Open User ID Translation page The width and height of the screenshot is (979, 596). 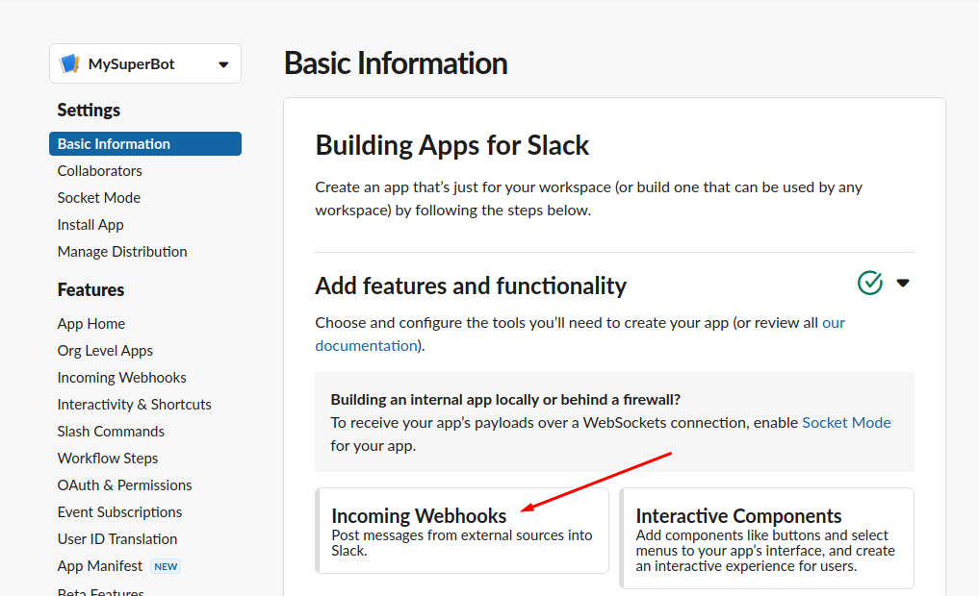117,538
